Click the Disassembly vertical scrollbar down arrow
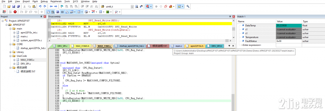Viewport: 325px width, 111px height. [x=233, y=38]
